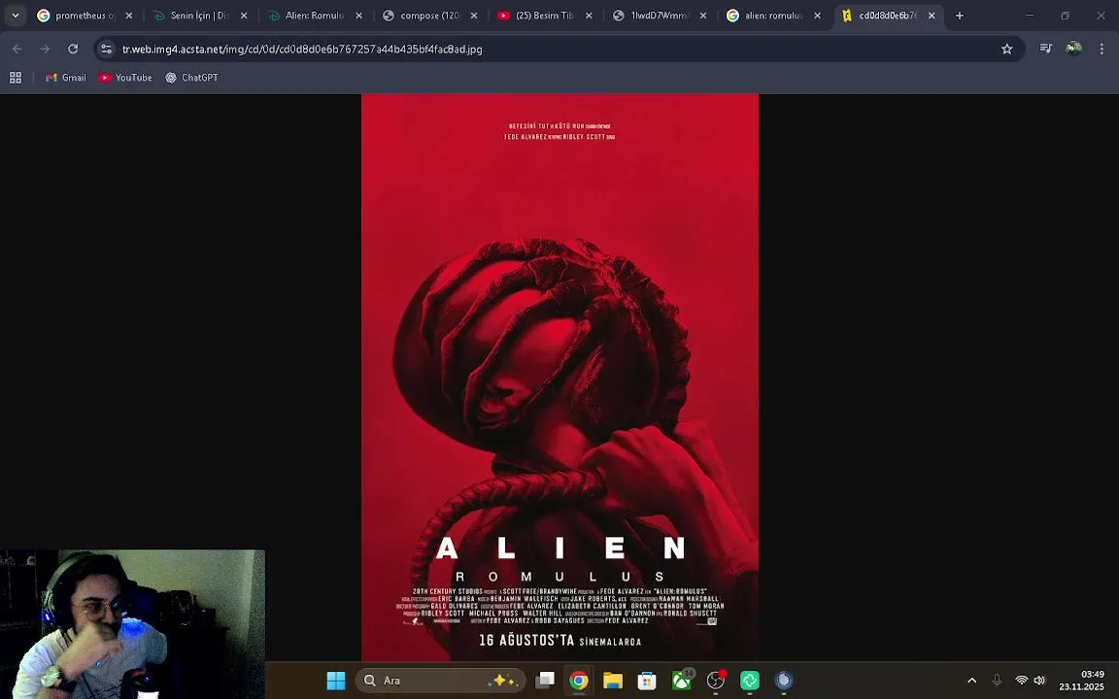The width and height of the screenshot is (1119, 699).
Task: Close the '1lwdD7Wmm' tab
Action: pos(703,16)
